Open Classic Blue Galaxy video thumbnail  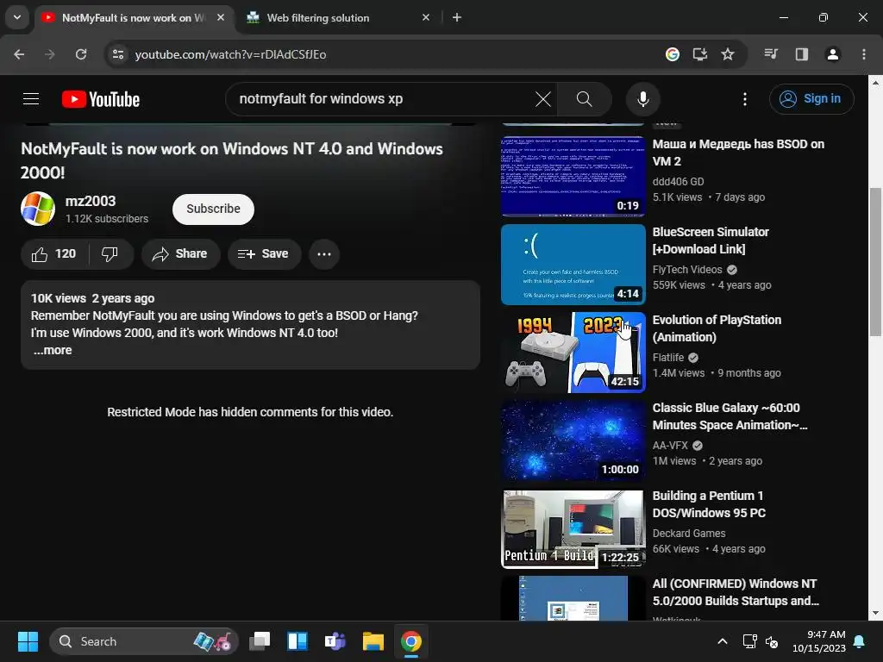pos(573,440)
